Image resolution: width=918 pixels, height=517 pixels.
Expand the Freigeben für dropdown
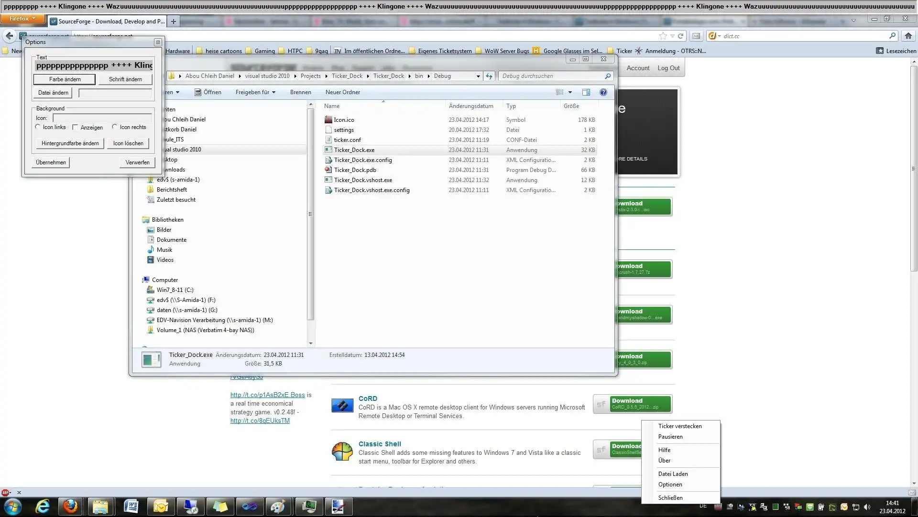tap(255, 92)
